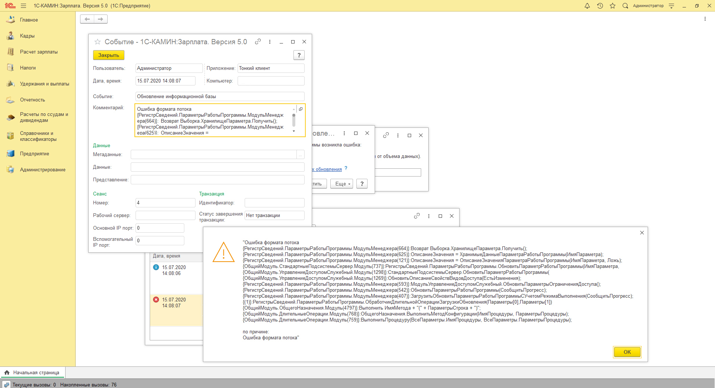Image resolution: width=715 pixels, height=388 pixels.
Task: Select log row 15.07.2020 14:08:06
Action: pyautogui.click(x=176, y=277)
